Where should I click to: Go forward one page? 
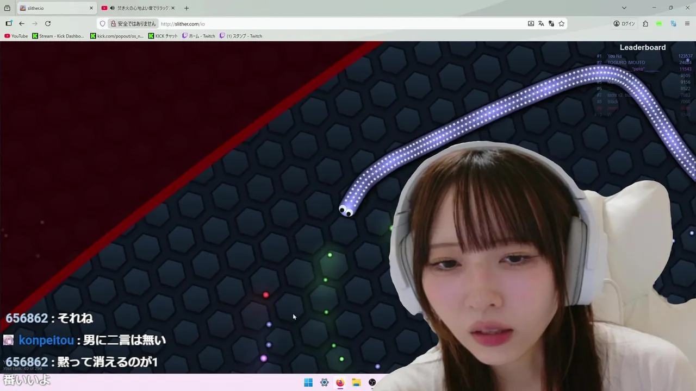coord(35,23)
